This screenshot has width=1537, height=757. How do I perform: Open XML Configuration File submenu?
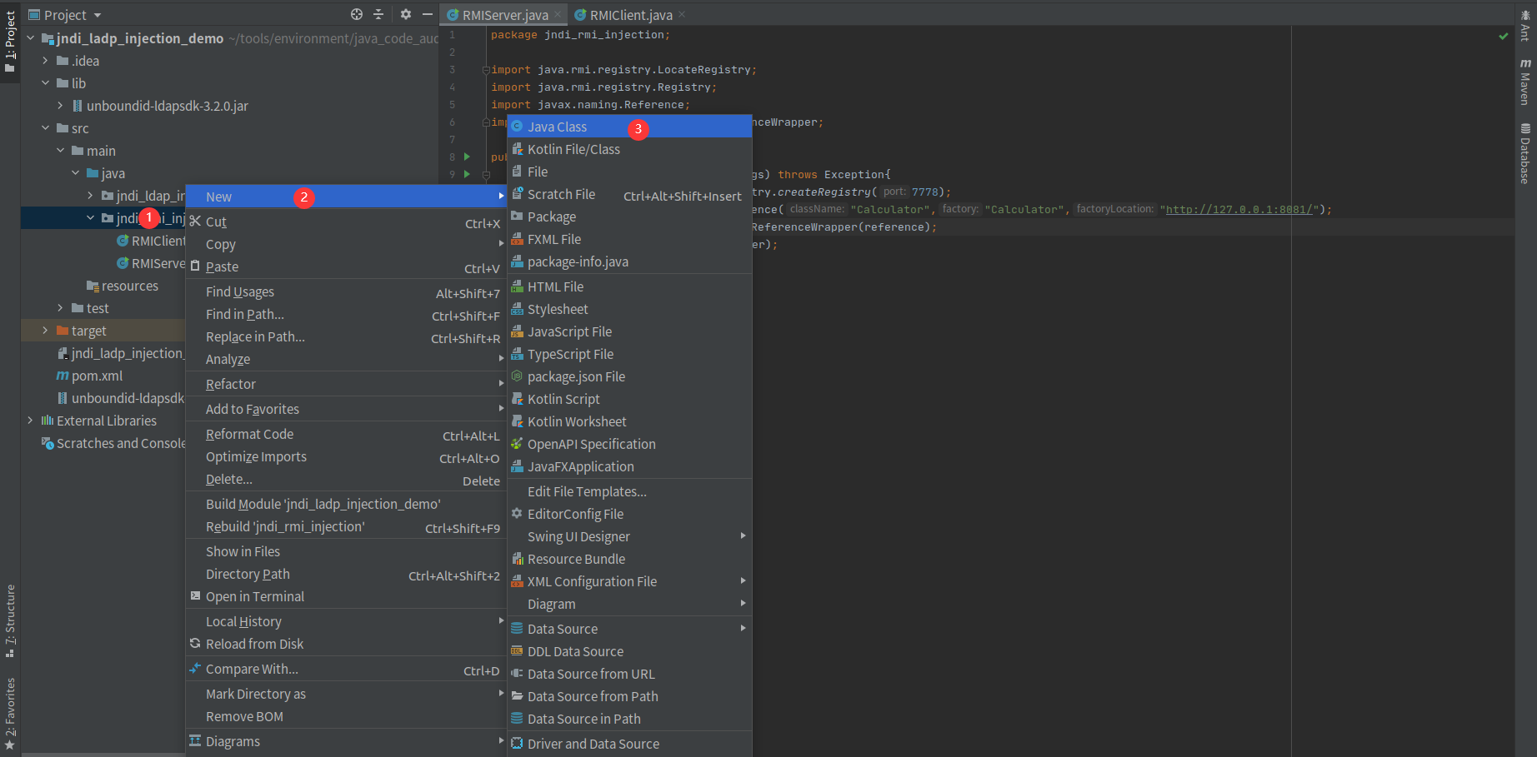(x=629, y=581)
